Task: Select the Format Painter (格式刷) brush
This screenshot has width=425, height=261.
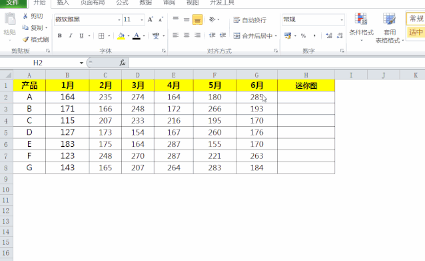Action: click(25, 39)
